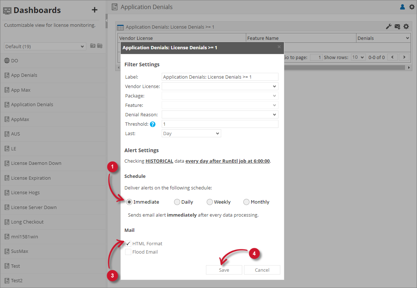417x288 pixels.
Task: Click every day after RunEtl job link
Action: click(x=228, y=161)
